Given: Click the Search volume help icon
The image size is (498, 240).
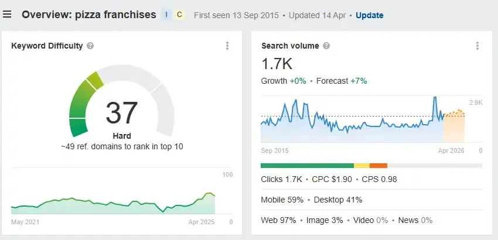Looking at the screenshot, I should (326, 46).
